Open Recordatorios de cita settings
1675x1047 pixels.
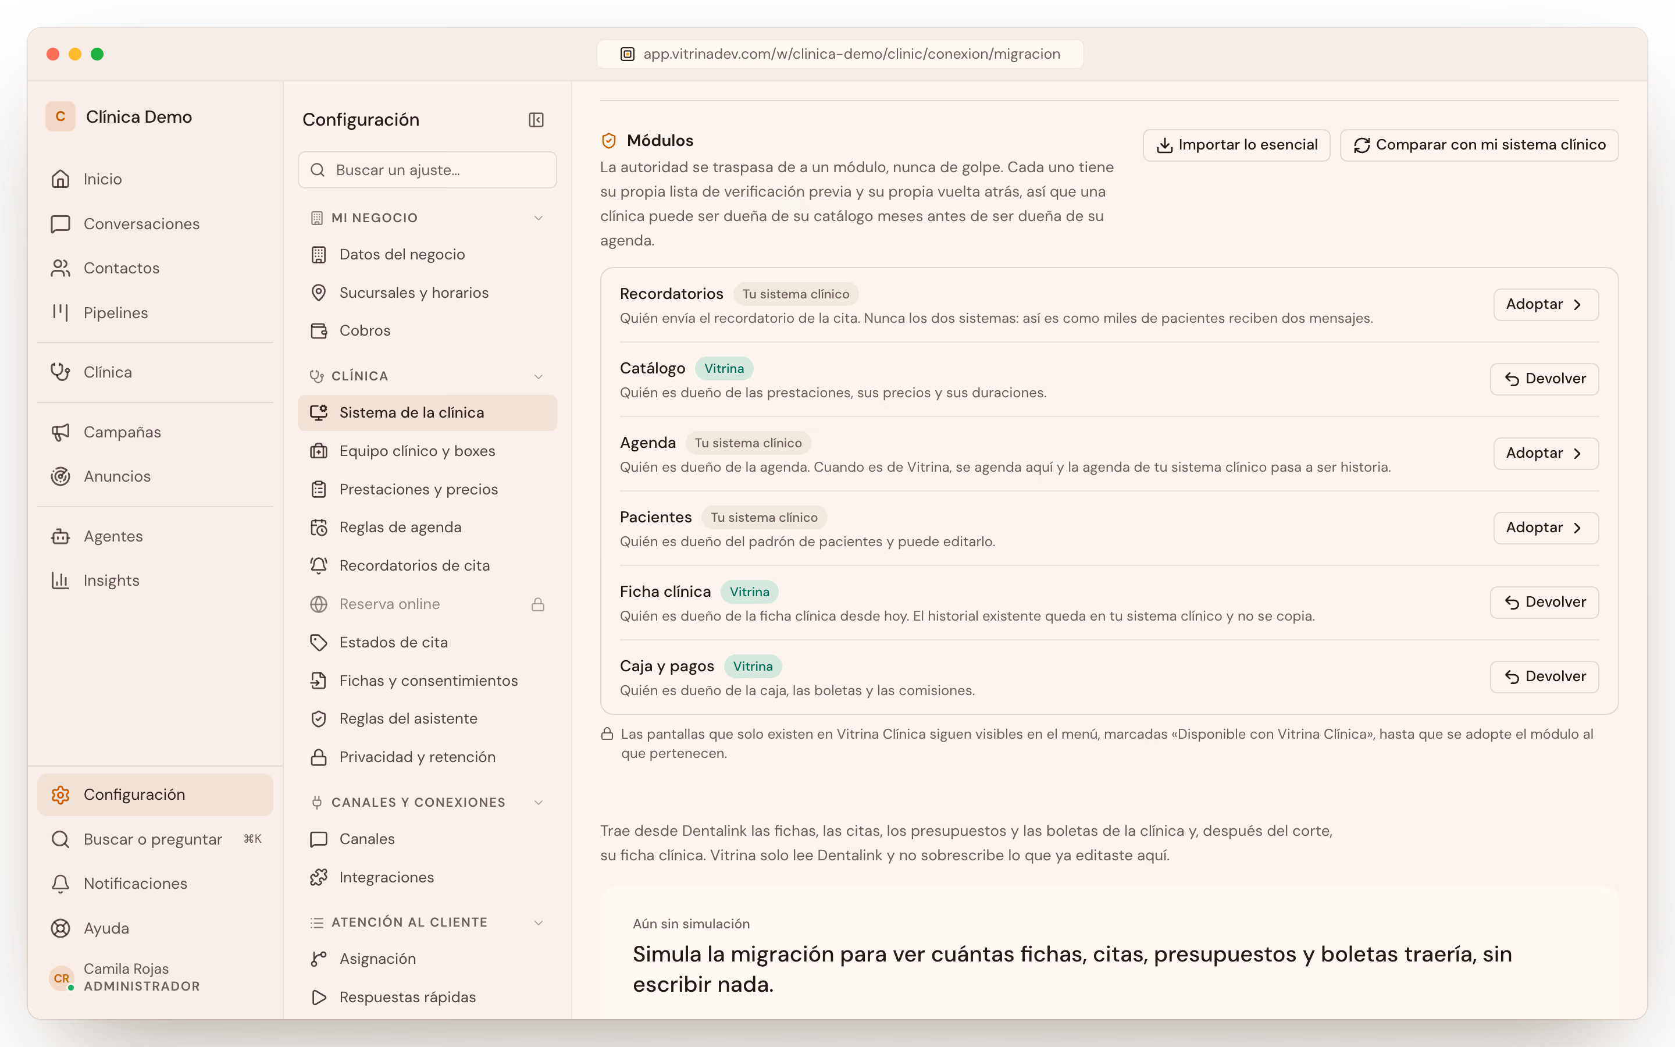tap(427, 566)
